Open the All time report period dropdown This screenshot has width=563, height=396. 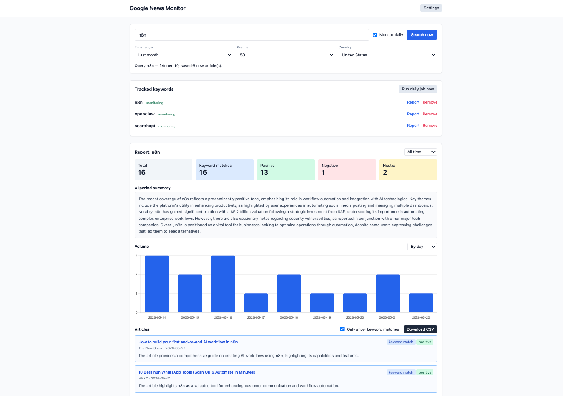pyautogui.click(x=421, y=152)
